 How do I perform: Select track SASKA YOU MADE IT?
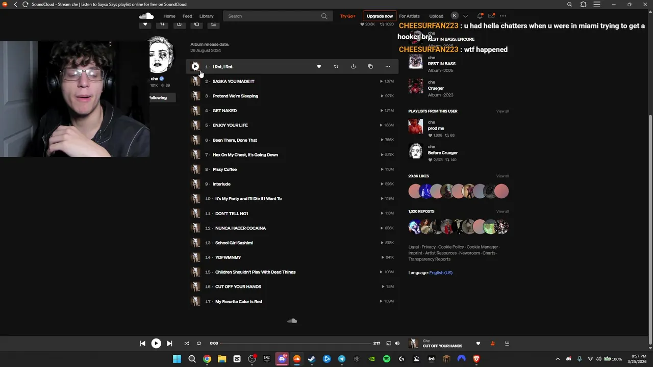[x=233, y=82]
